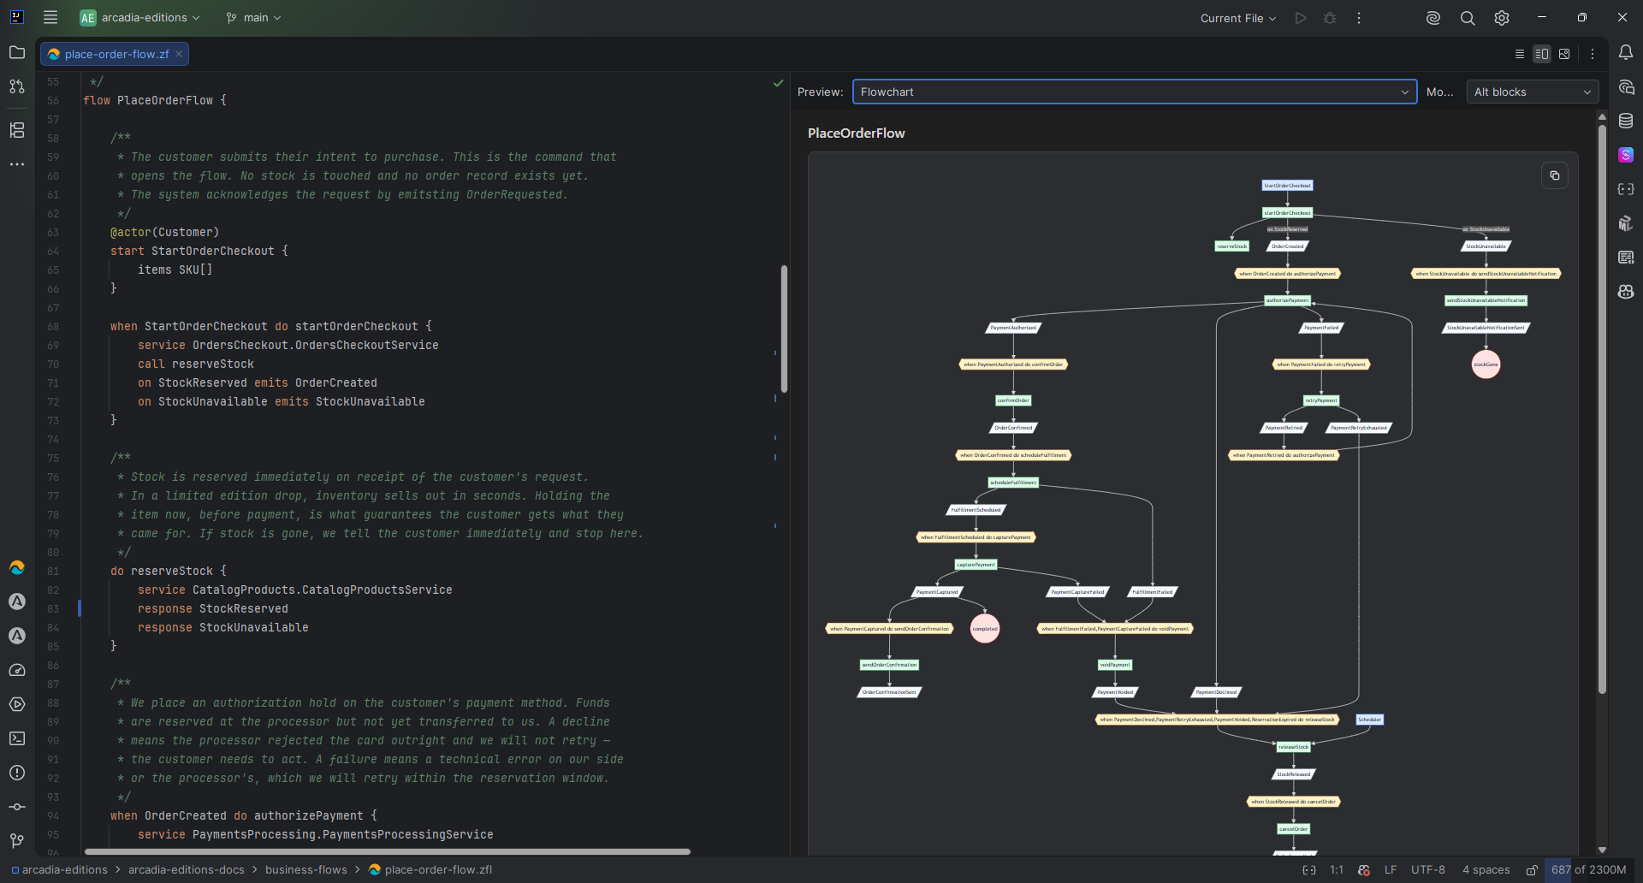Close the place-order-flow.zf tab

(179, 54)
